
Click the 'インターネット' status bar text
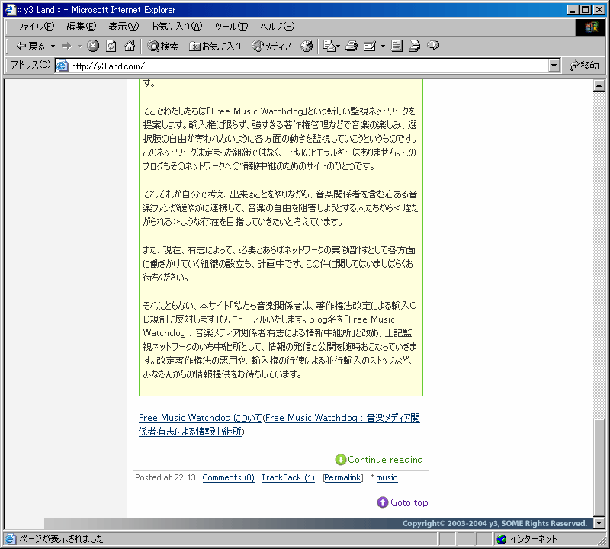point(533,539)
